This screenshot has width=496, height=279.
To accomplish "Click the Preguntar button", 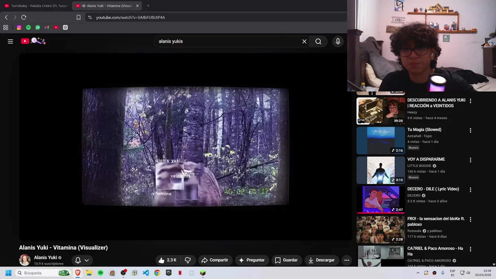I will [x=251, y=260].
